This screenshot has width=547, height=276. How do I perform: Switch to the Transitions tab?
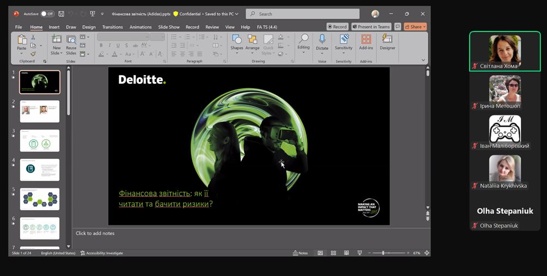(112, 27)
